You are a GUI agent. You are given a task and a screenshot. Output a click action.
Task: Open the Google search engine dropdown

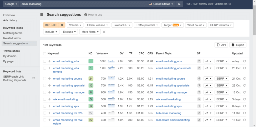tap(11, 4)
